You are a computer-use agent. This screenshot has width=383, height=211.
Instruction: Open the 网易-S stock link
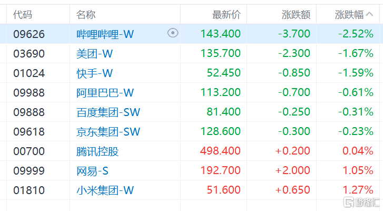point(92,171)
